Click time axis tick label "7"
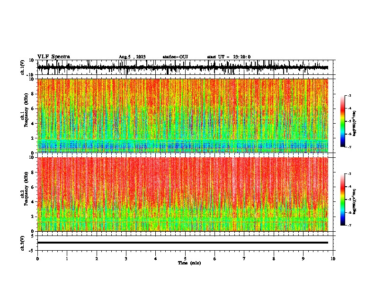375x290 pixels. [x=244, y=259]
